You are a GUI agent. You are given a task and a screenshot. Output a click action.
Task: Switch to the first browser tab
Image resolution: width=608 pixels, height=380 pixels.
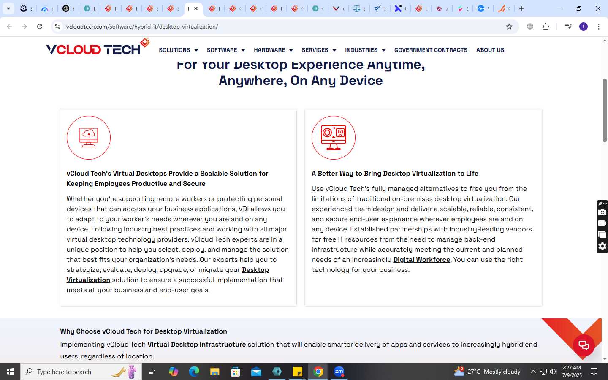point(26,8)
